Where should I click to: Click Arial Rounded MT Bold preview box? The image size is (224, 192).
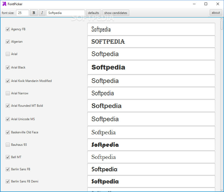151,106
